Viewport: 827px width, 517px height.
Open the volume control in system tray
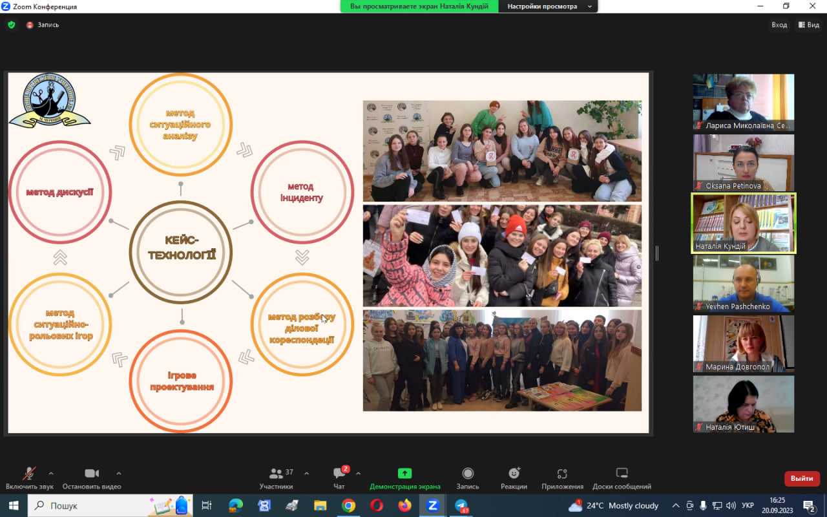coord(731,505)
